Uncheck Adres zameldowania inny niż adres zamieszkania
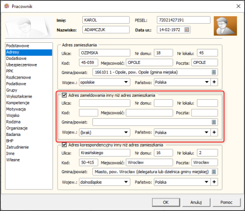245x211 pixels. point(64,95)
